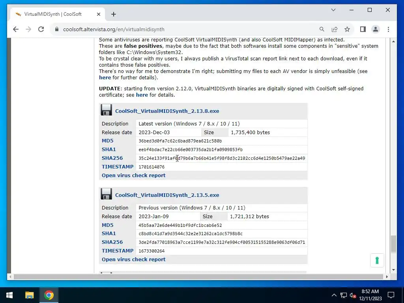Open Chrome three-dot menu
The width and height of the screenshot is (404, 303).
(388, 29)
